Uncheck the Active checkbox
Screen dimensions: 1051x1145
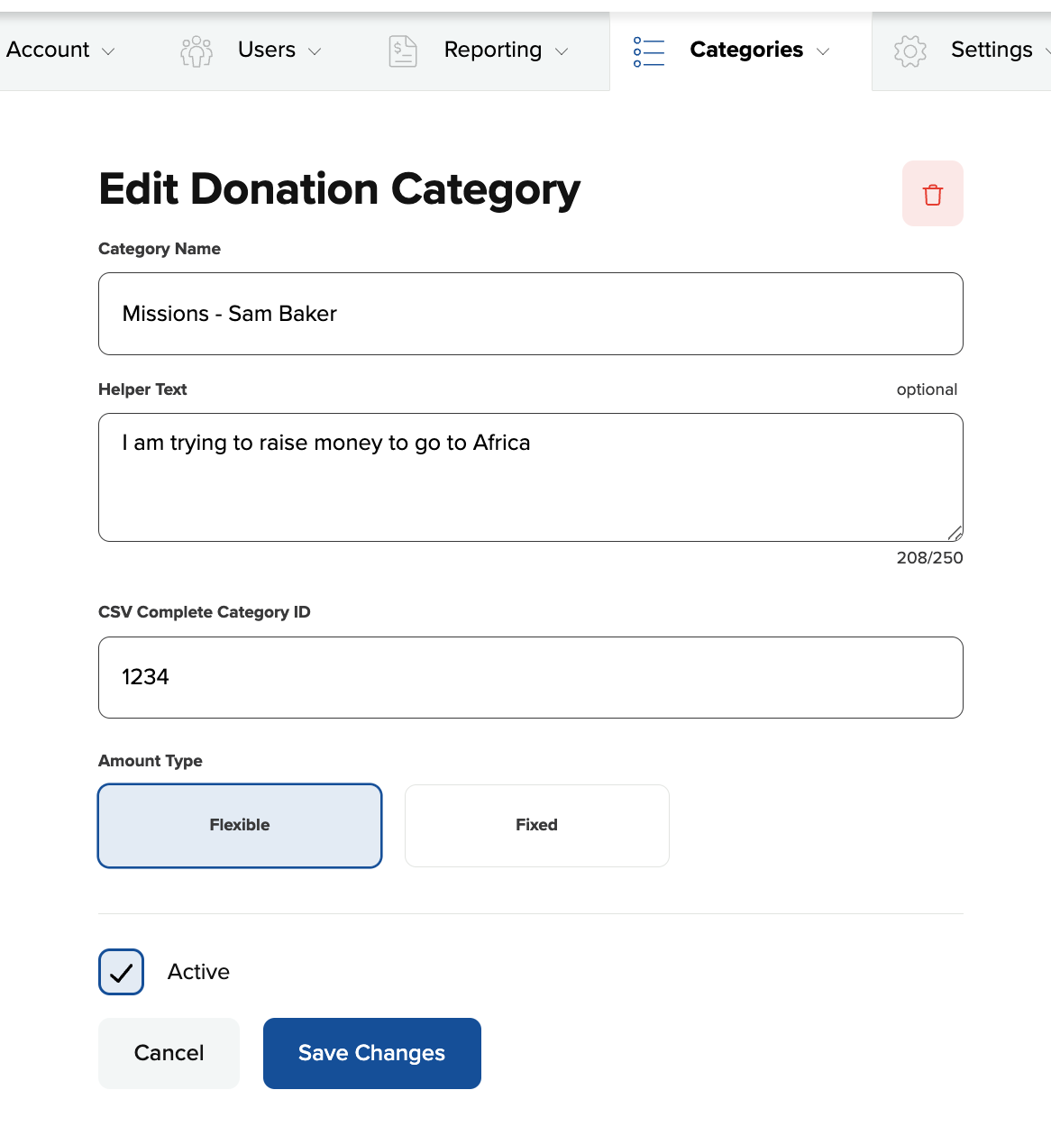point(122,972)
